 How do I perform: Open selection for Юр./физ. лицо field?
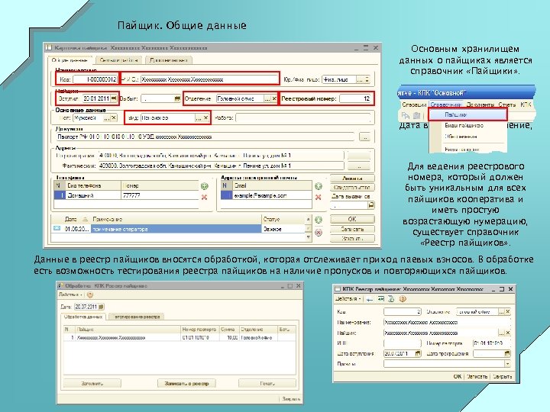click(x=360, y=79)
